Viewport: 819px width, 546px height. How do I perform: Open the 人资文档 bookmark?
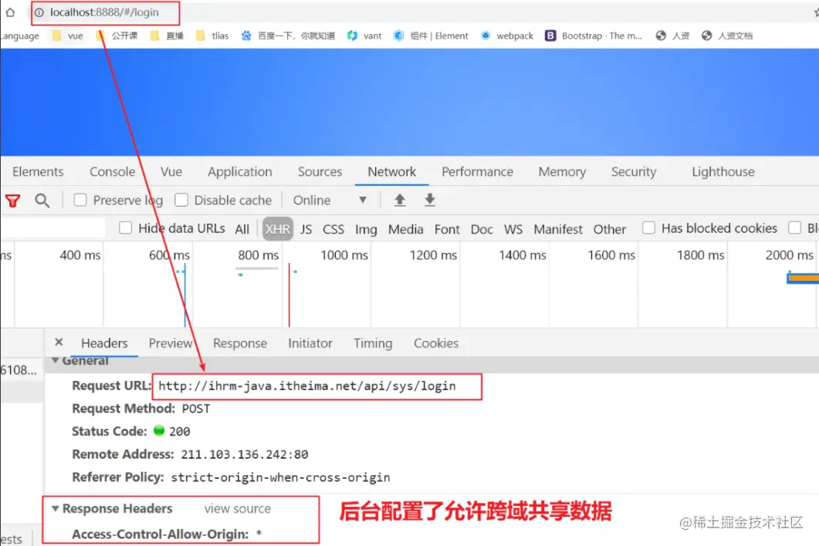727,35
